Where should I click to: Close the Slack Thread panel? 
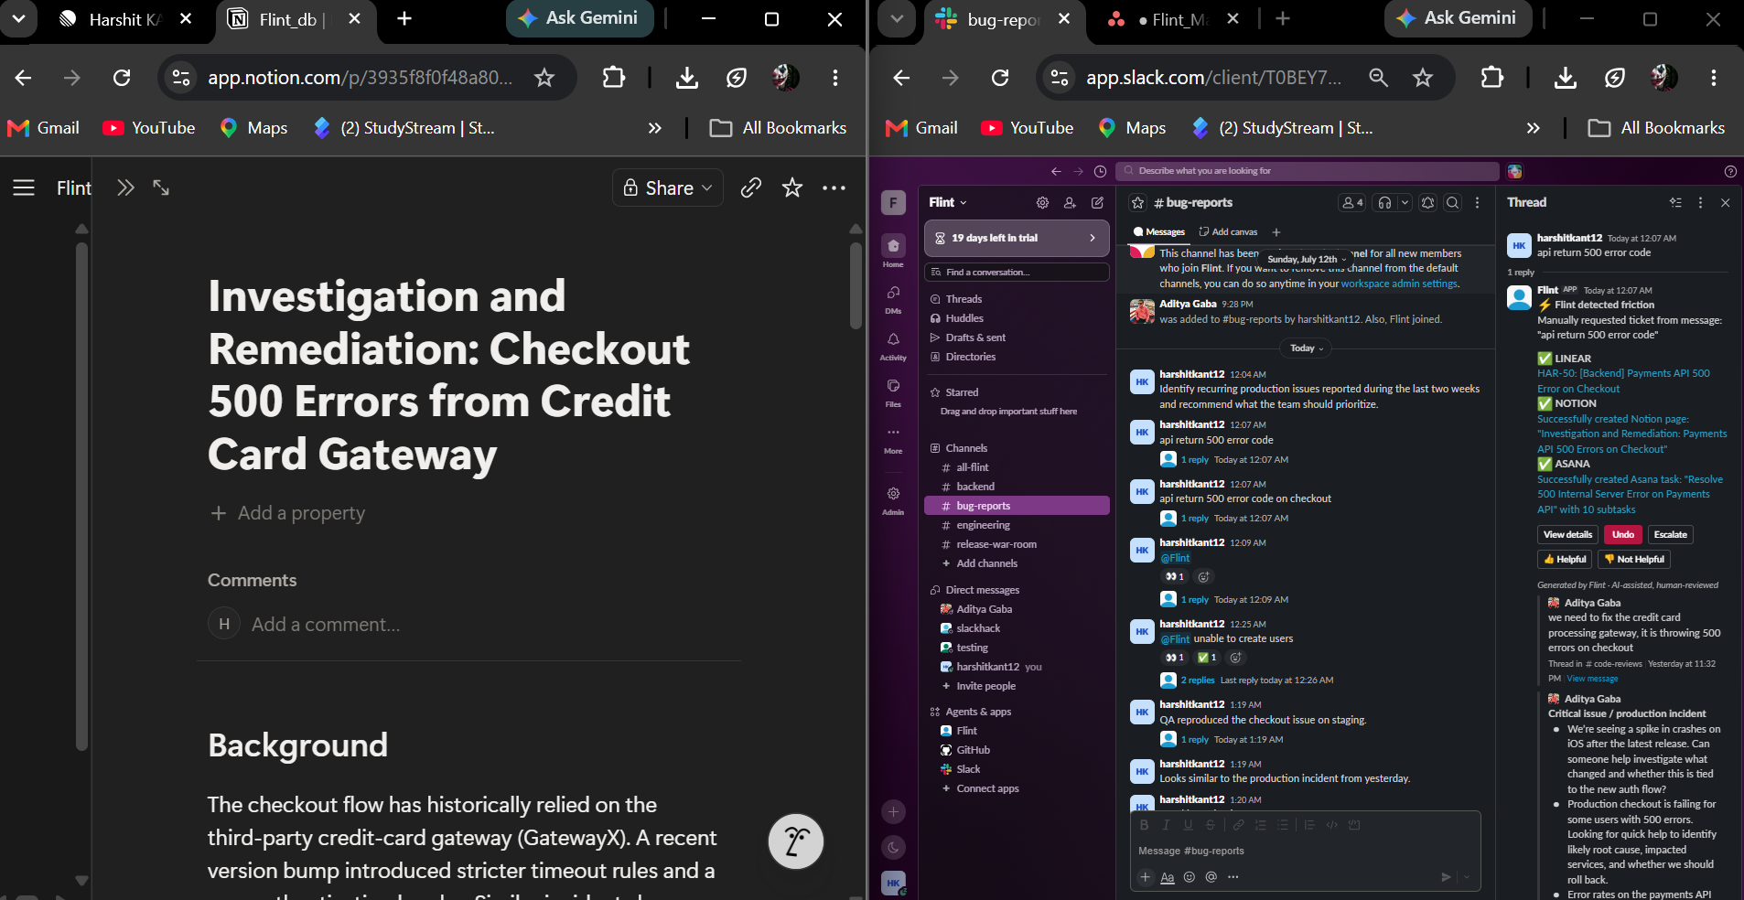[1725, 202]
